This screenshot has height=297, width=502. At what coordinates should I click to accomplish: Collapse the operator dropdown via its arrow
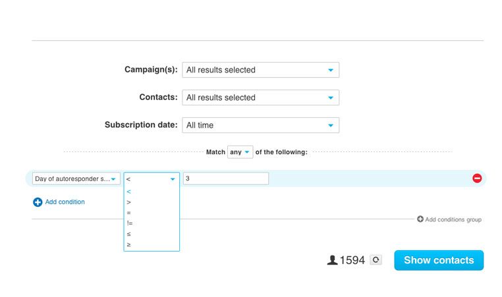(173, 179)
